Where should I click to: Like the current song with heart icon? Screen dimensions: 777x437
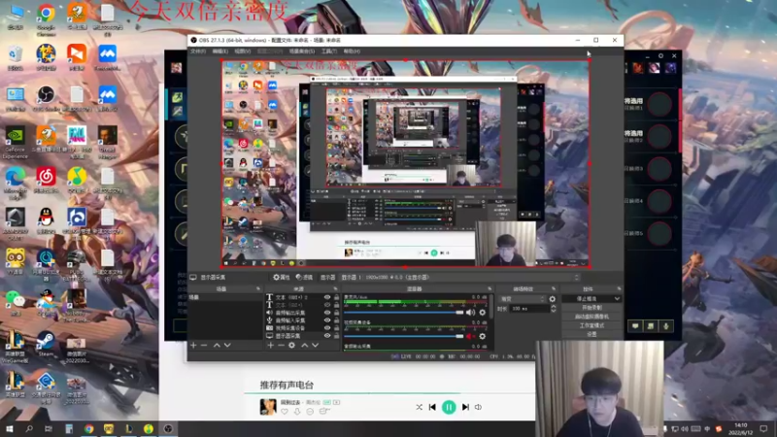(x=285, y=411)
